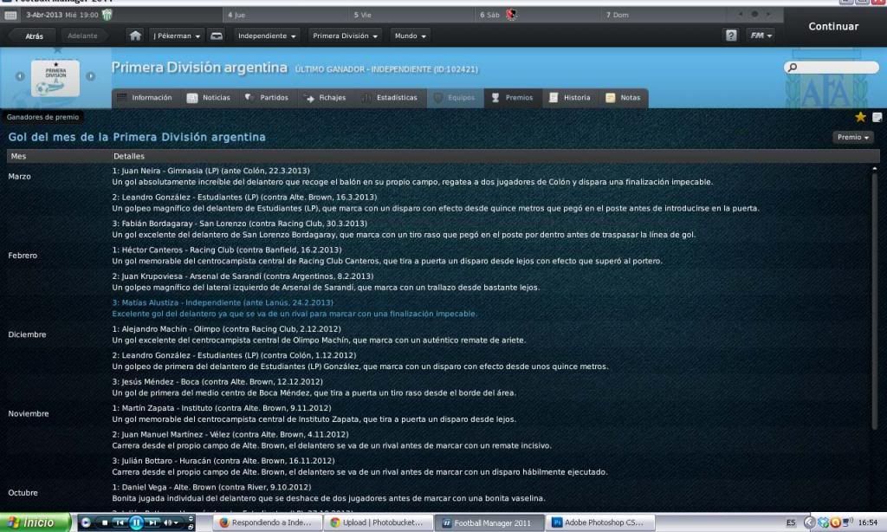The height and width of the screenshot is (532, 887).
Task: Click the red club badge on 6 Sáb
Action: 511,15
